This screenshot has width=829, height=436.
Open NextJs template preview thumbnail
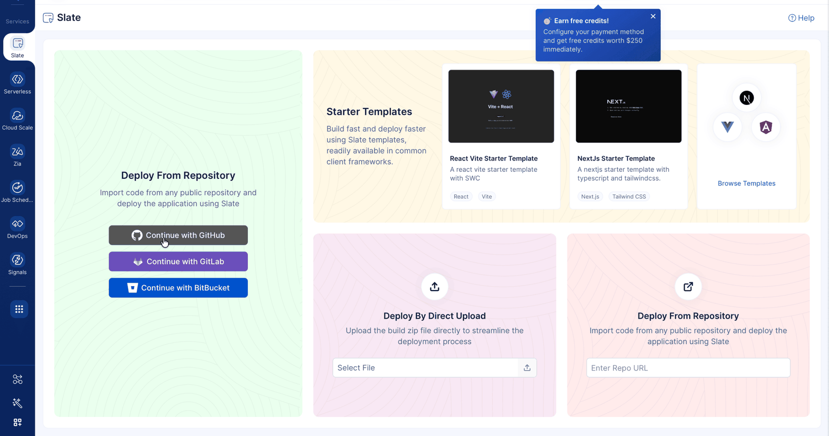(629, 106)
